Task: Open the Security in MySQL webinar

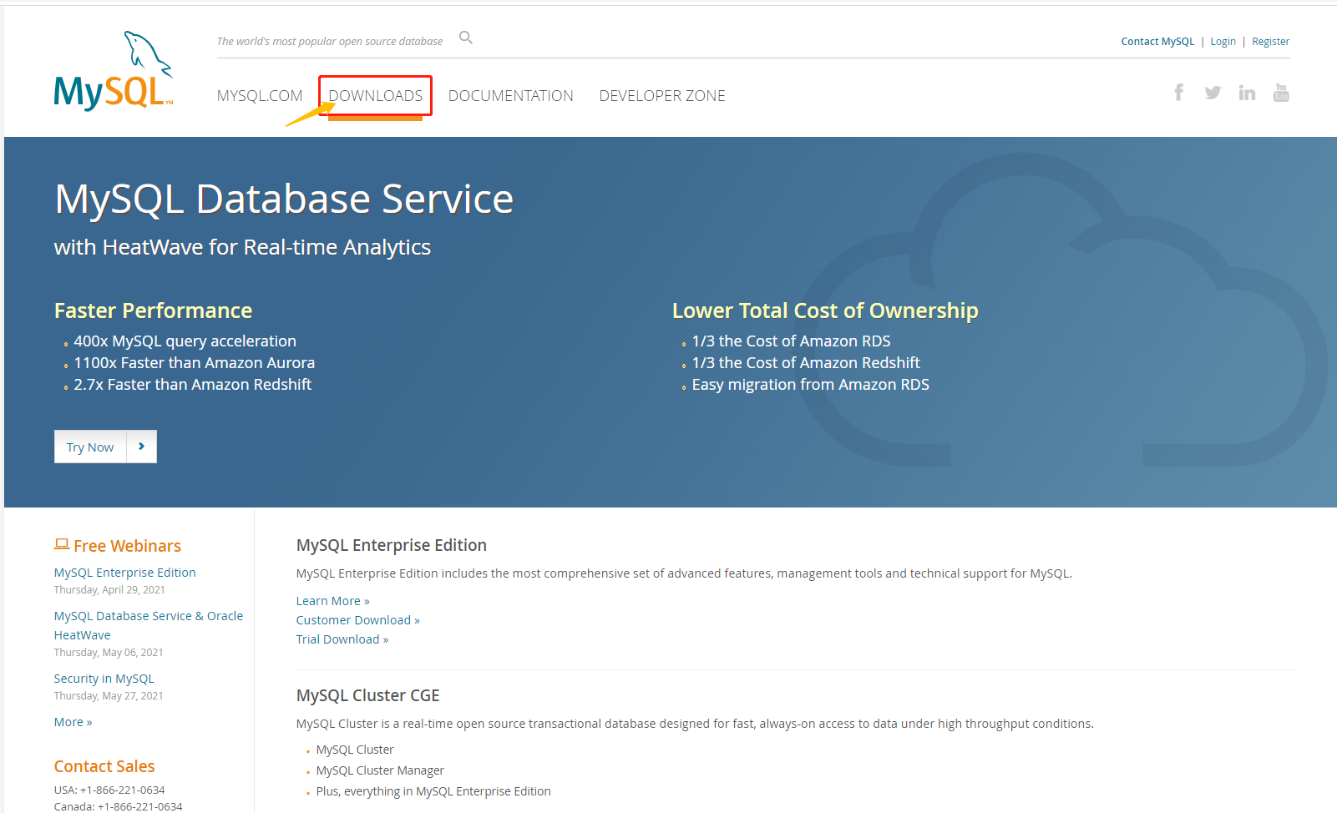Action: point(104,679)
